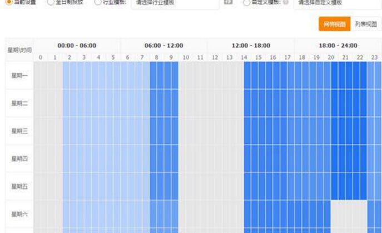Screen dimensions: 382x233
Task: Click the 12:00 - 18:00 time range header
Action: pyautogui.click(x=251, y=45)
